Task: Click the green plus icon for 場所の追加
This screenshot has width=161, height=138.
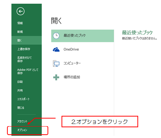Action: [56, 77]
